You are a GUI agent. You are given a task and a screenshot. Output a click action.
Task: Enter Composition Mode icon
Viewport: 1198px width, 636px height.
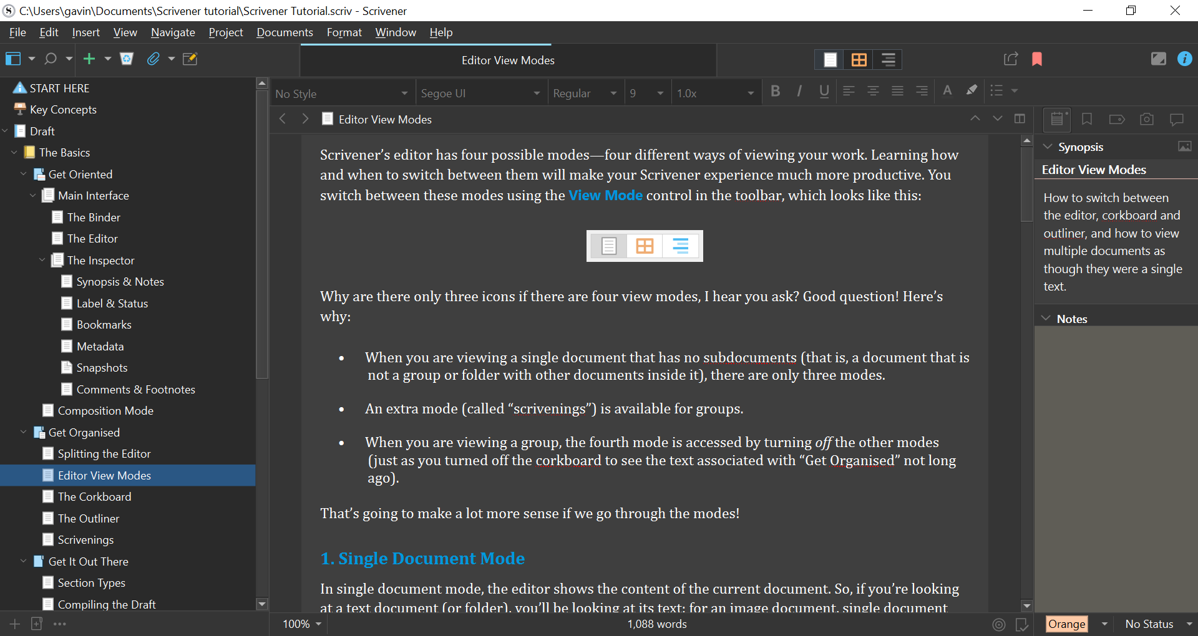pyautogui.click(x=1158, y=59)
